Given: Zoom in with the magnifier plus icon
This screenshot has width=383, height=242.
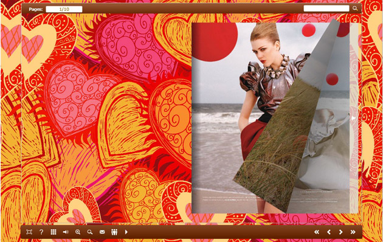Looking at the screenshot, I should point(78,232).
